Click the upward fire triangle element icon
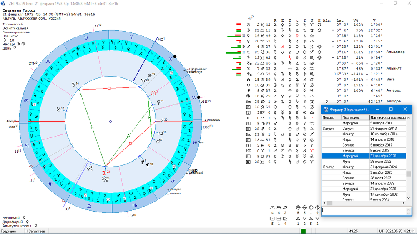This screenshot has width=417, height=234. click(298, 219)
